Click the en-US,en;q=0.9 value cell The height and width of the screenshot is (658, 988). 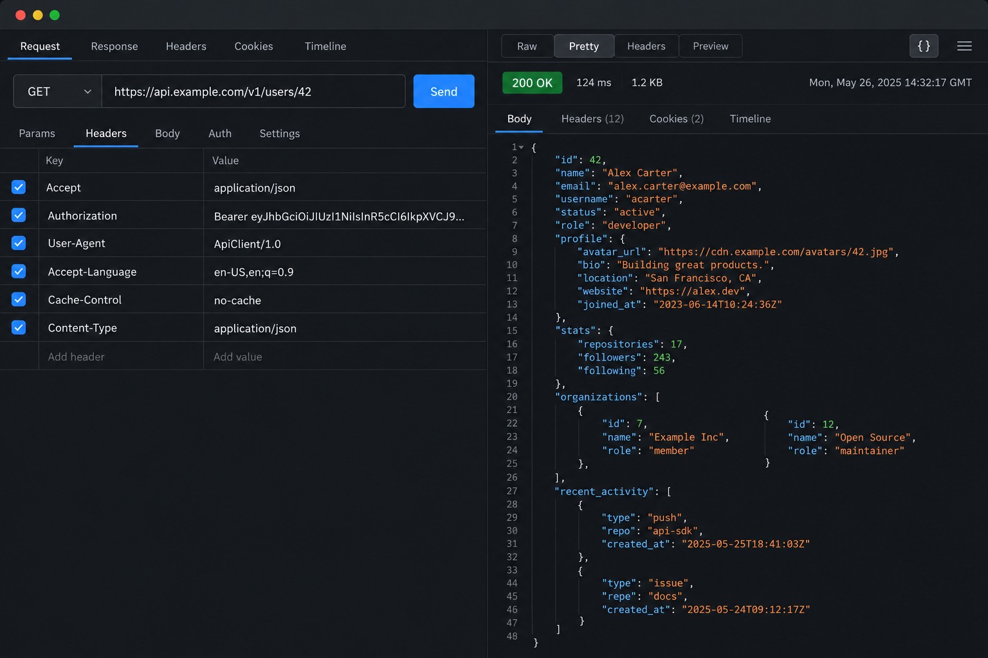click(345, 272)
